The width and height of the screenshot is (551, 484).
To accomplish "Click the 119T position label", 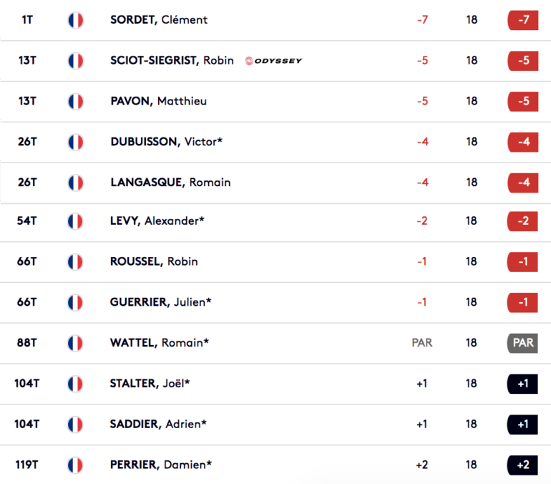I will click(27, 465).
